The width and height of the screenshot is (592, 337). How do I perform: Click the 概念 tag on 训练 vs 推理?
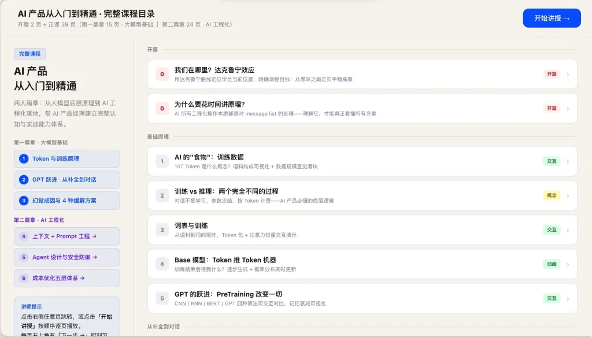click(552, 195)
